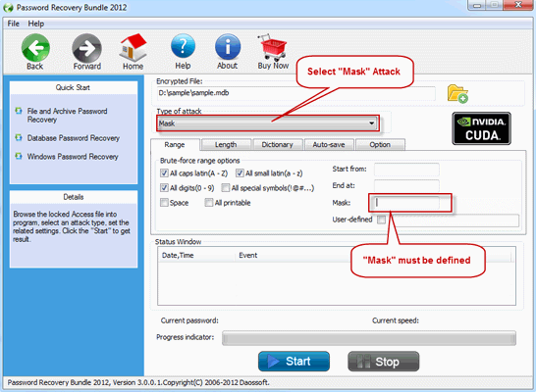Close the Password Recovery Bundle window
This screenshot has width=536, height=392.
click(x=518, y=5)
